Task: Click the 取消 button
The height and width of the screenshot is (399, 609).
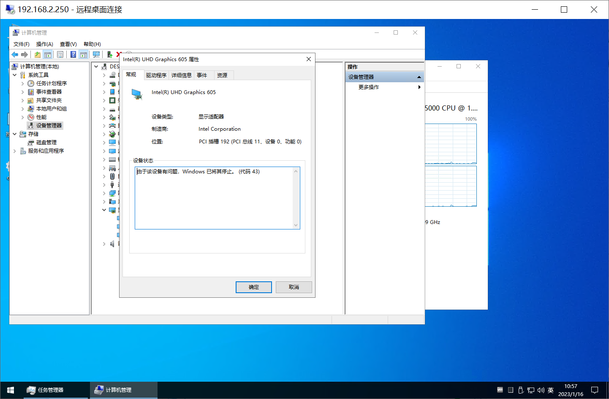Action: tap(294, 287)
